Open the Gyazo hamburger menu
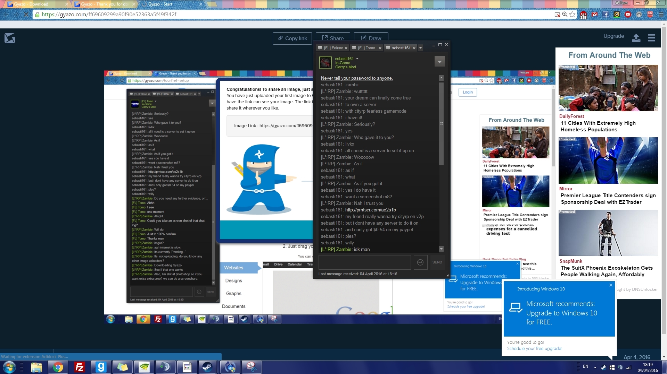Screen dimensions: 667x374 click(x=651, y=38)
